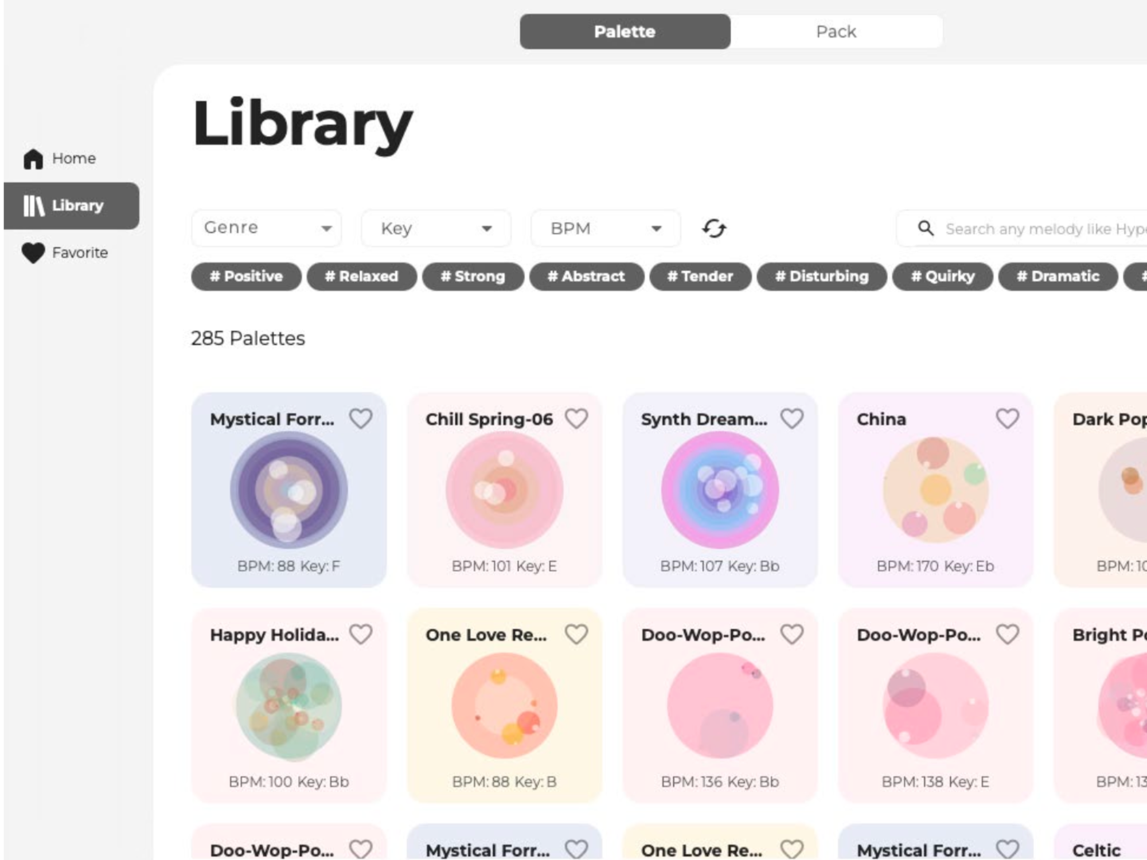The height and width of the screenshot is (860, 1147).
Task: Favorite the Mystical Forr... BPM 88 palette
Action: tap(361, 419)
